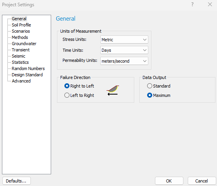Select Maximum data output
The image size is (217, 186).
[158, 95]
